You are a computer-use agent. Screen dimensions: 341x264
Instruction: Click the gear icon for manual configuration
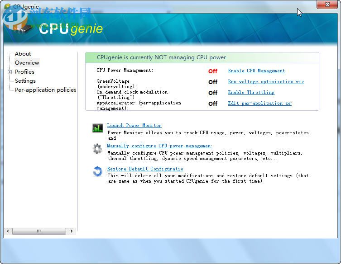point(97,149)
